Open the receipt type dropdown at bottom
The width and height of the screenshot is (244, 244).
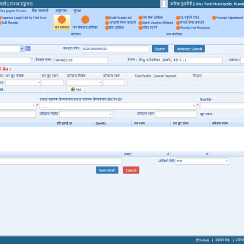coord(203,161)
